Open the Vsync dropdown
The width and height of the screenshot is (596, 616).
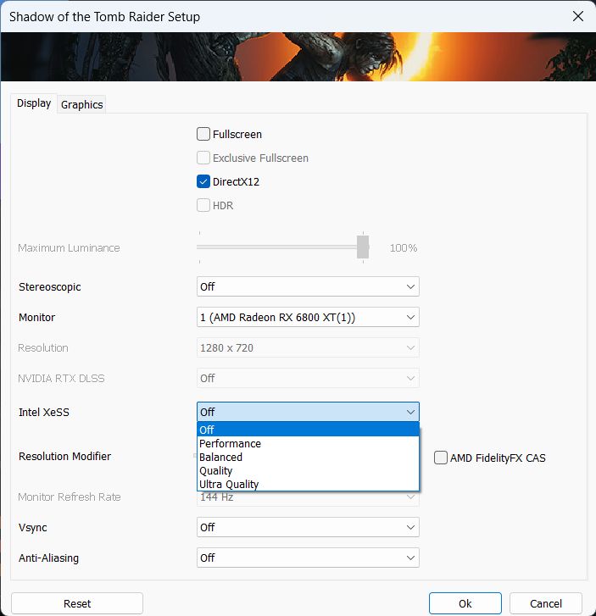pyautogui.click(x=308, y=527)
